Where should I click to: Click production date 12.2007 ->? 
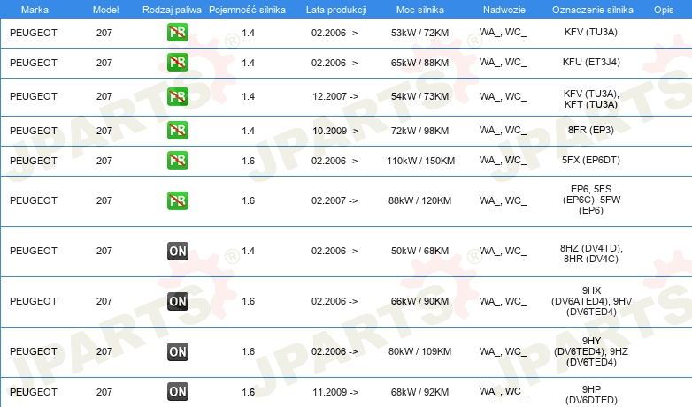click(335, 96)
